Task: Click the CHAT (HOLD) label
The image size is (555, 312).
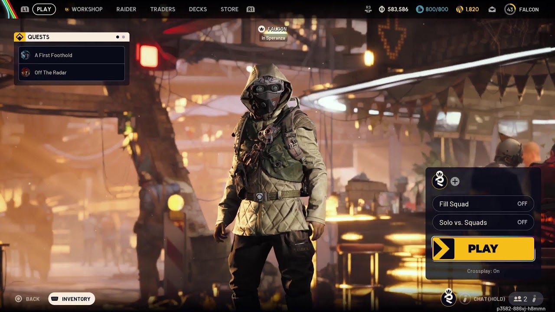Action: 490,299
